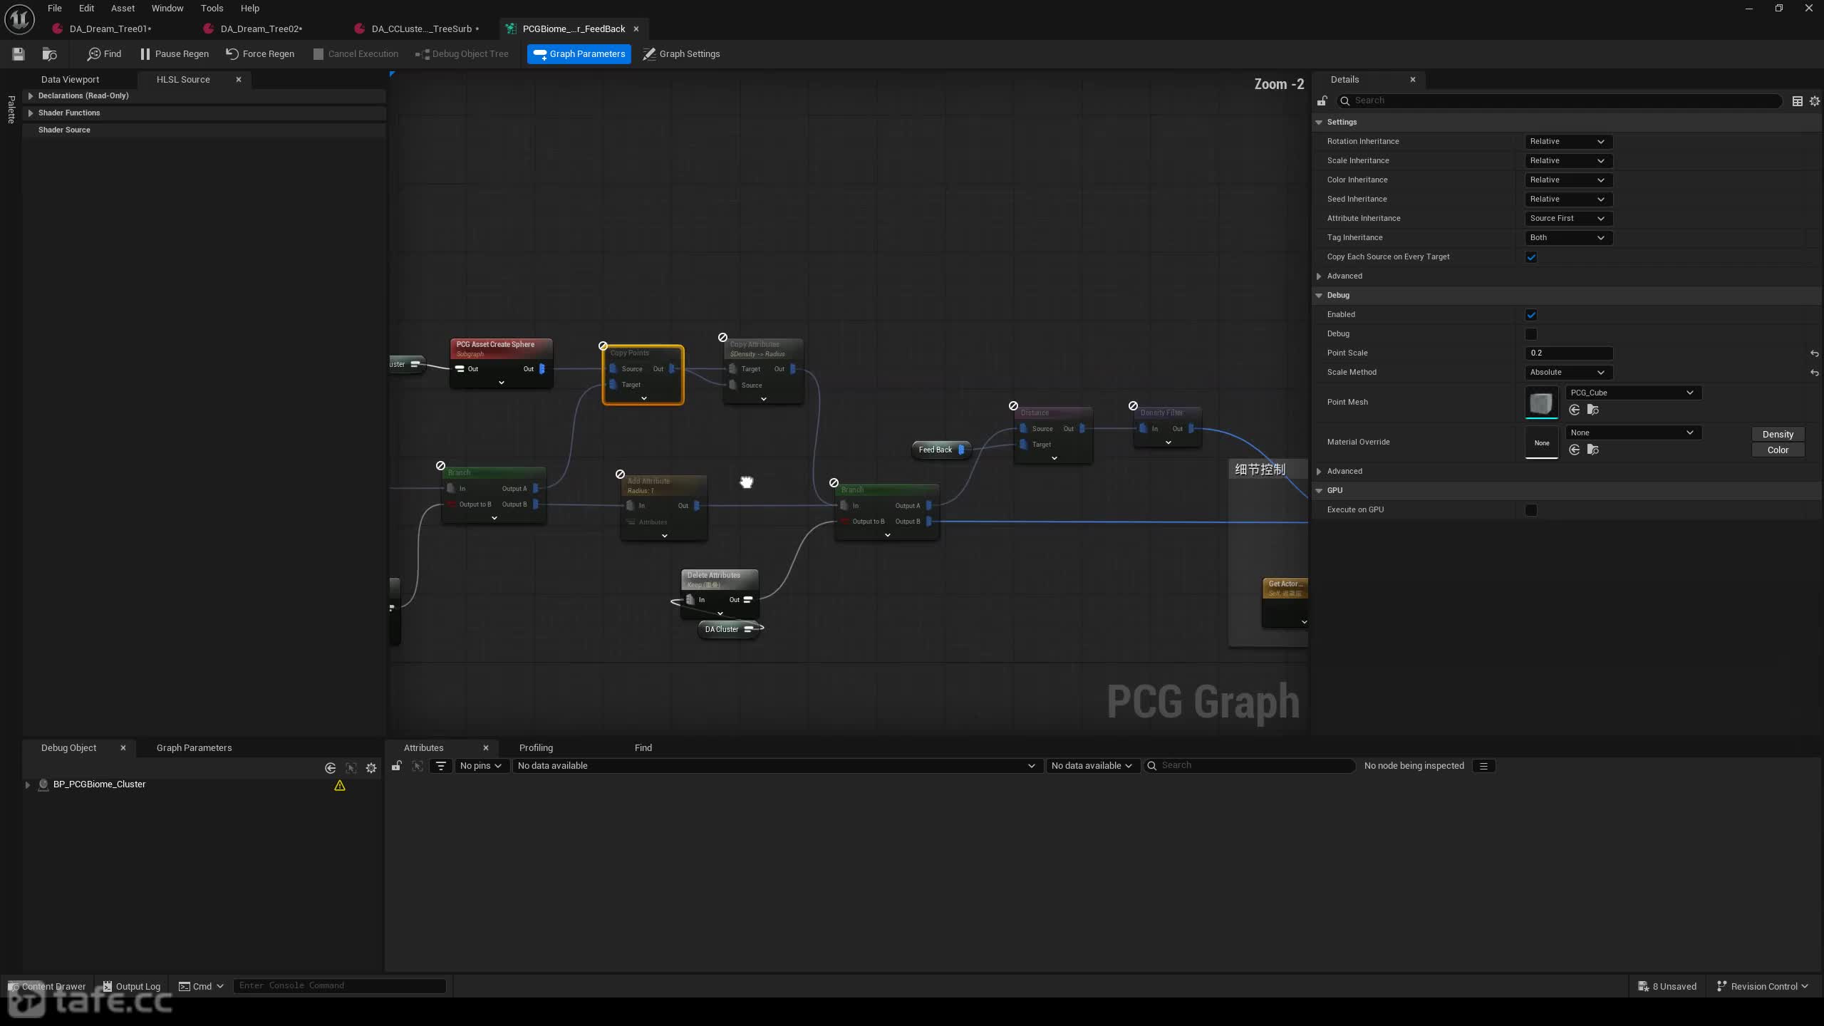
Task: Open the Attribute Inheritance dropdown
Action: click(1567, 219)
